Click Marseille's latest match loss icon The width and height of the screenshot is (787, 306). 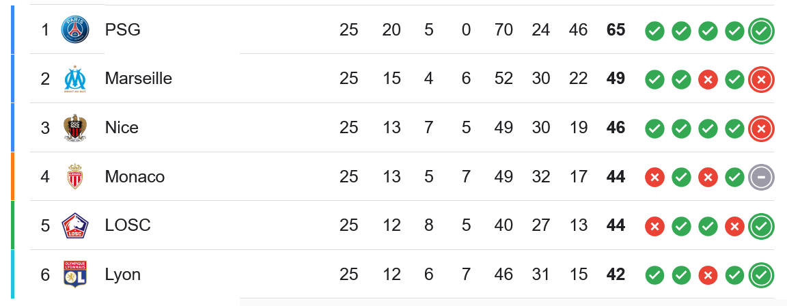761,80
